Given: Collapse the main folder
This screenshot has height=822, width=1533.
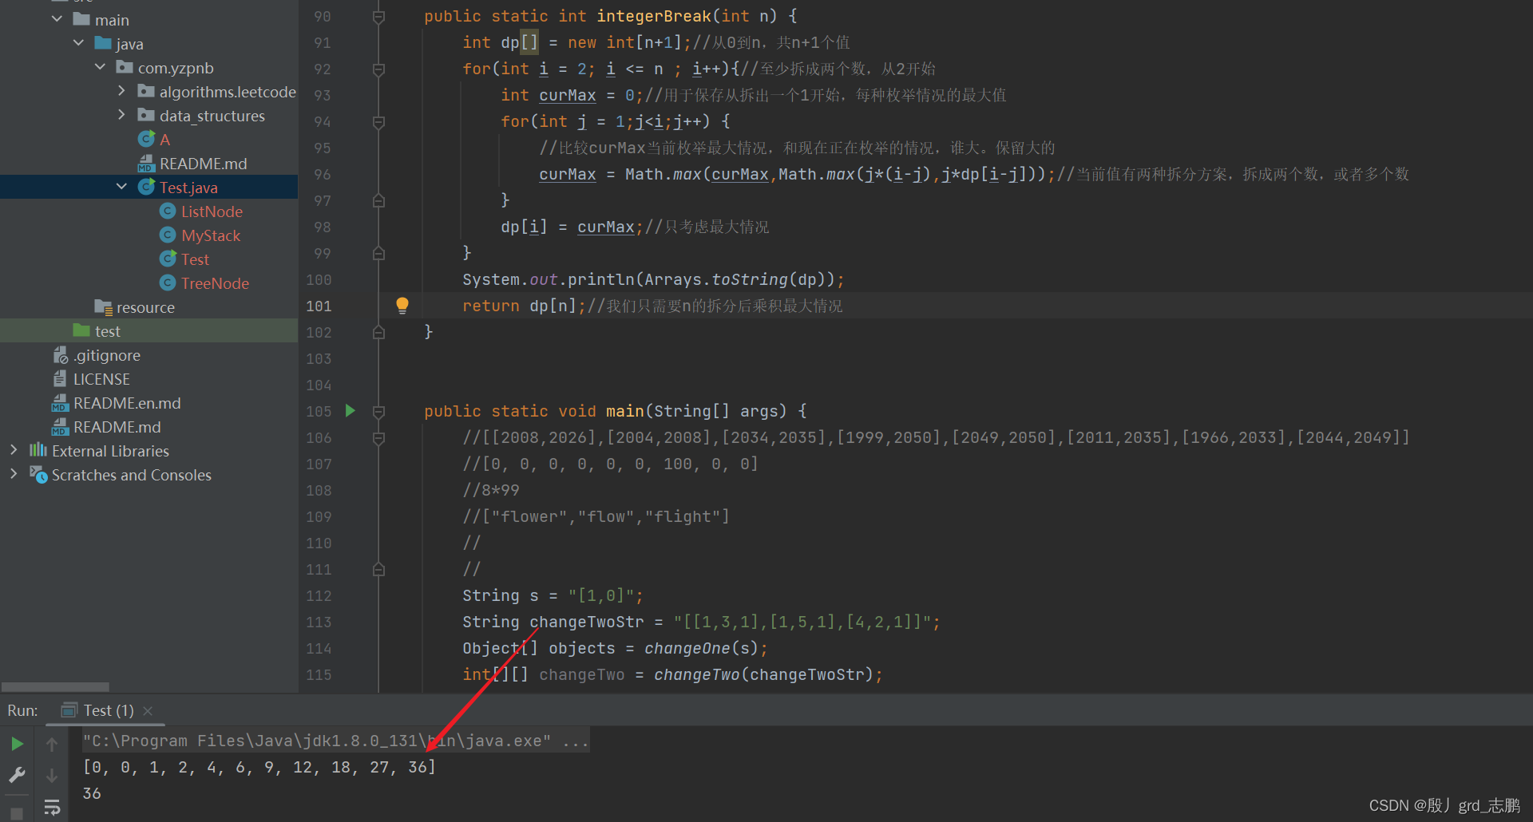Looking at the screenshot, I should [57, 19].
